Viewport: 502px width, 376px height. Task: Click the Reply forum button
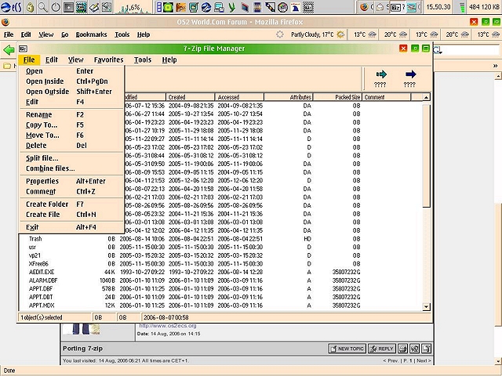tap(382, 349)
